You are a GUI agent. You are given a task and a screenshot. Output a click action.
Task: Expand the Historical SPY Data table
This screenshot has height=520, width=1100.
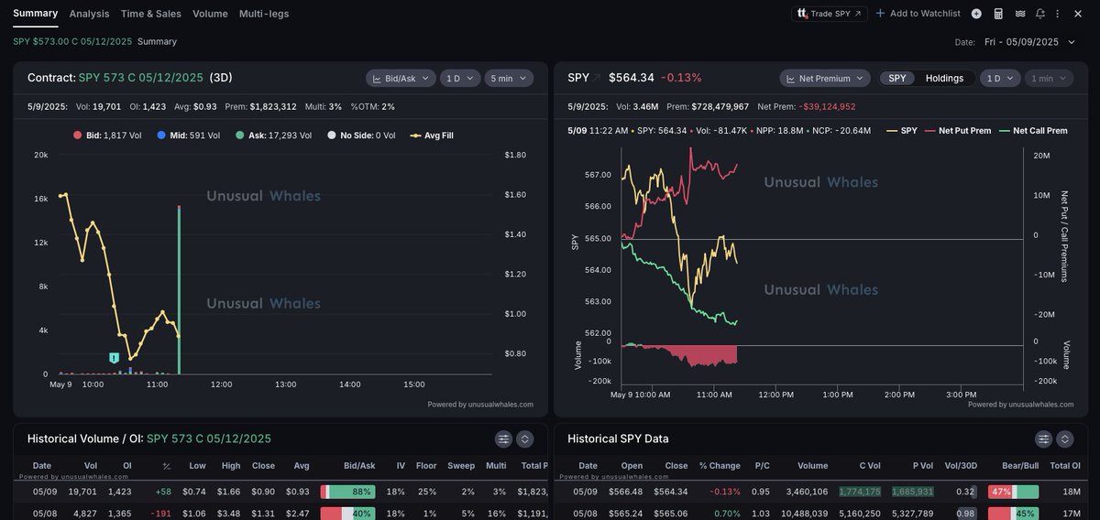pos(1064,439)
